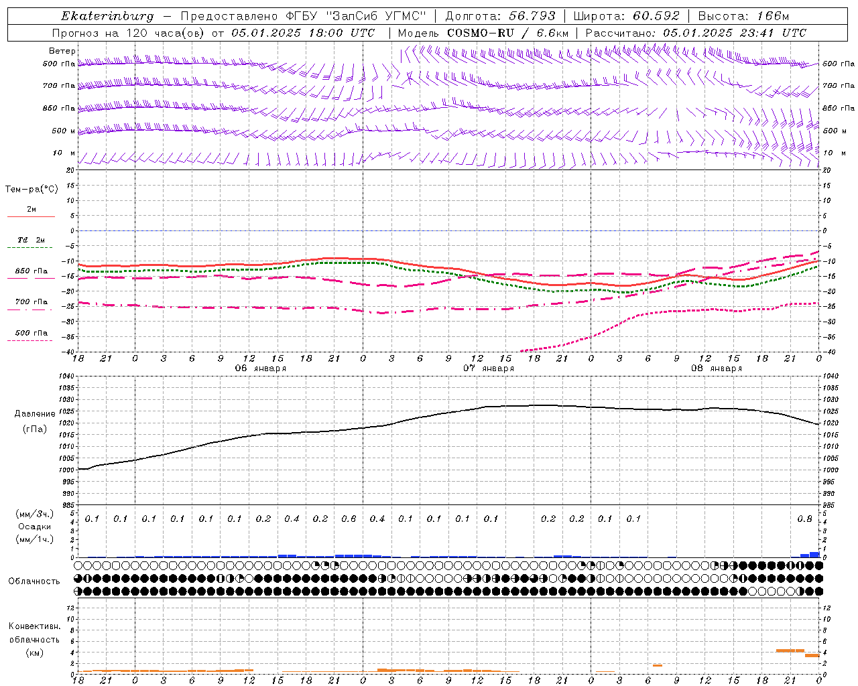This screenshot has width=858, height=686.
Task: Click the 0.6 precipitation value
Action: [349, 519]
